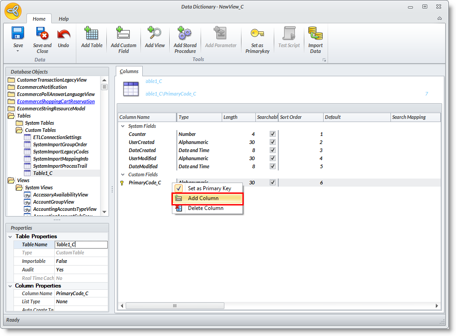The width and height of the screenshot is (456, 336).
Task: Click the Undo arrow icon
Action: [x=64, y=34]
